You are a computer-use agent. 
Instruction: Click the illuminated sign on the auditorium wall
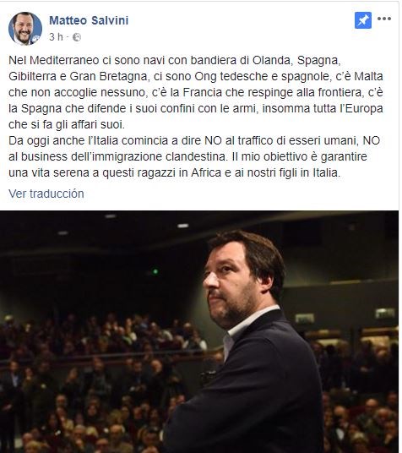(385, 314)
